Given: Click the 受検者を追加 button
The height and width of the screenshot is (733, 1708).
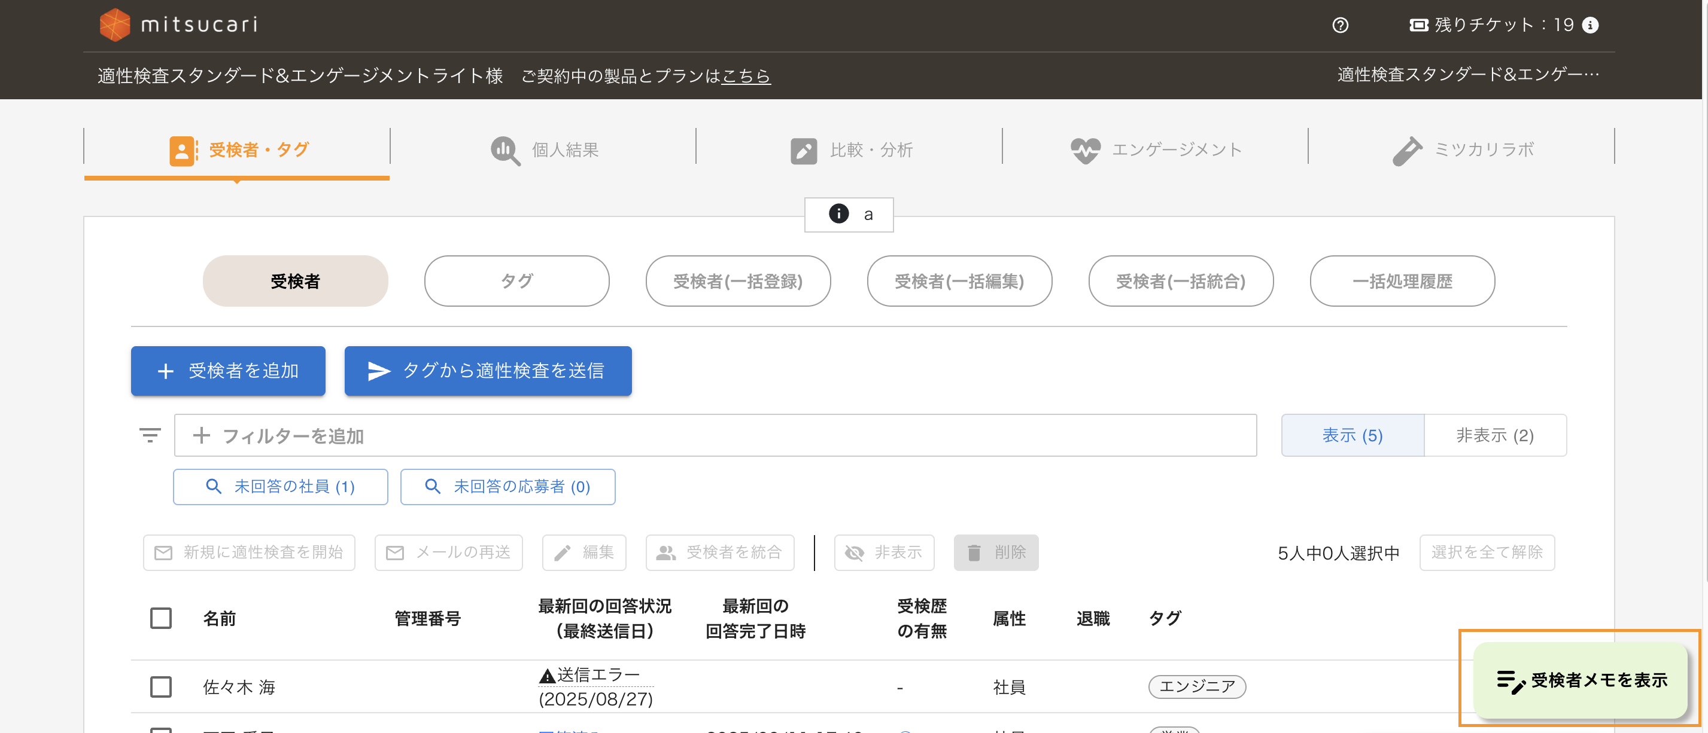Looking at the screenshot, I should (228, 371).
